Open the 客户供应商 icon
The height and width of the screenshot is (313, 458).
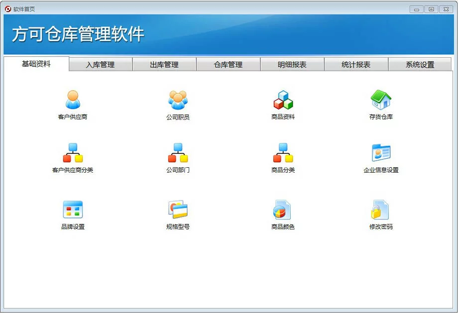73,100
